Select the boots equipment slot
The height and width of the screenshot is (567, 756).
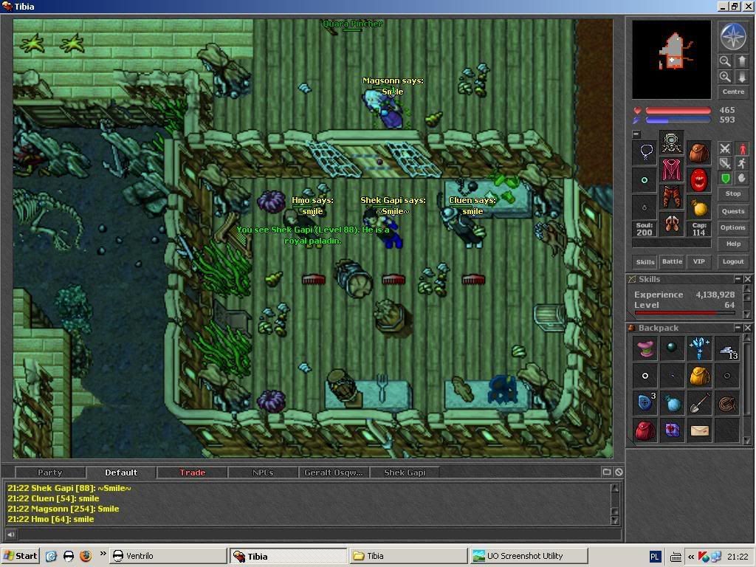[672, 224]
